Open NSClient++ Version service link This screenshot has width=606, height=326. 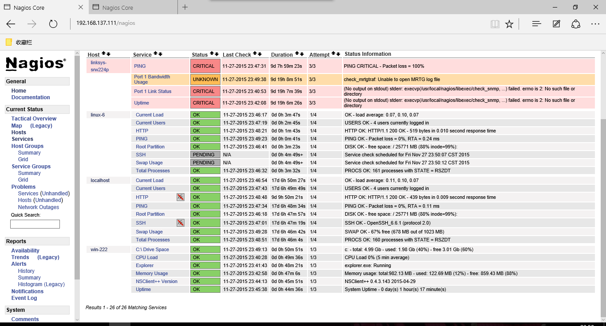pyautogui.click(x=157, y=281)
